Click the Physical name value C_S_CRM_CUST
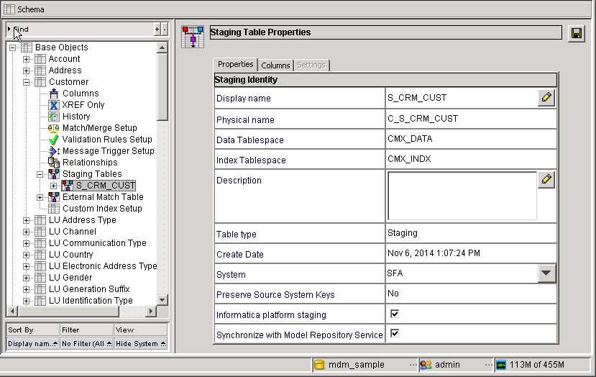Viewport: 596px width, 377px height. click(x=423, y=119)
